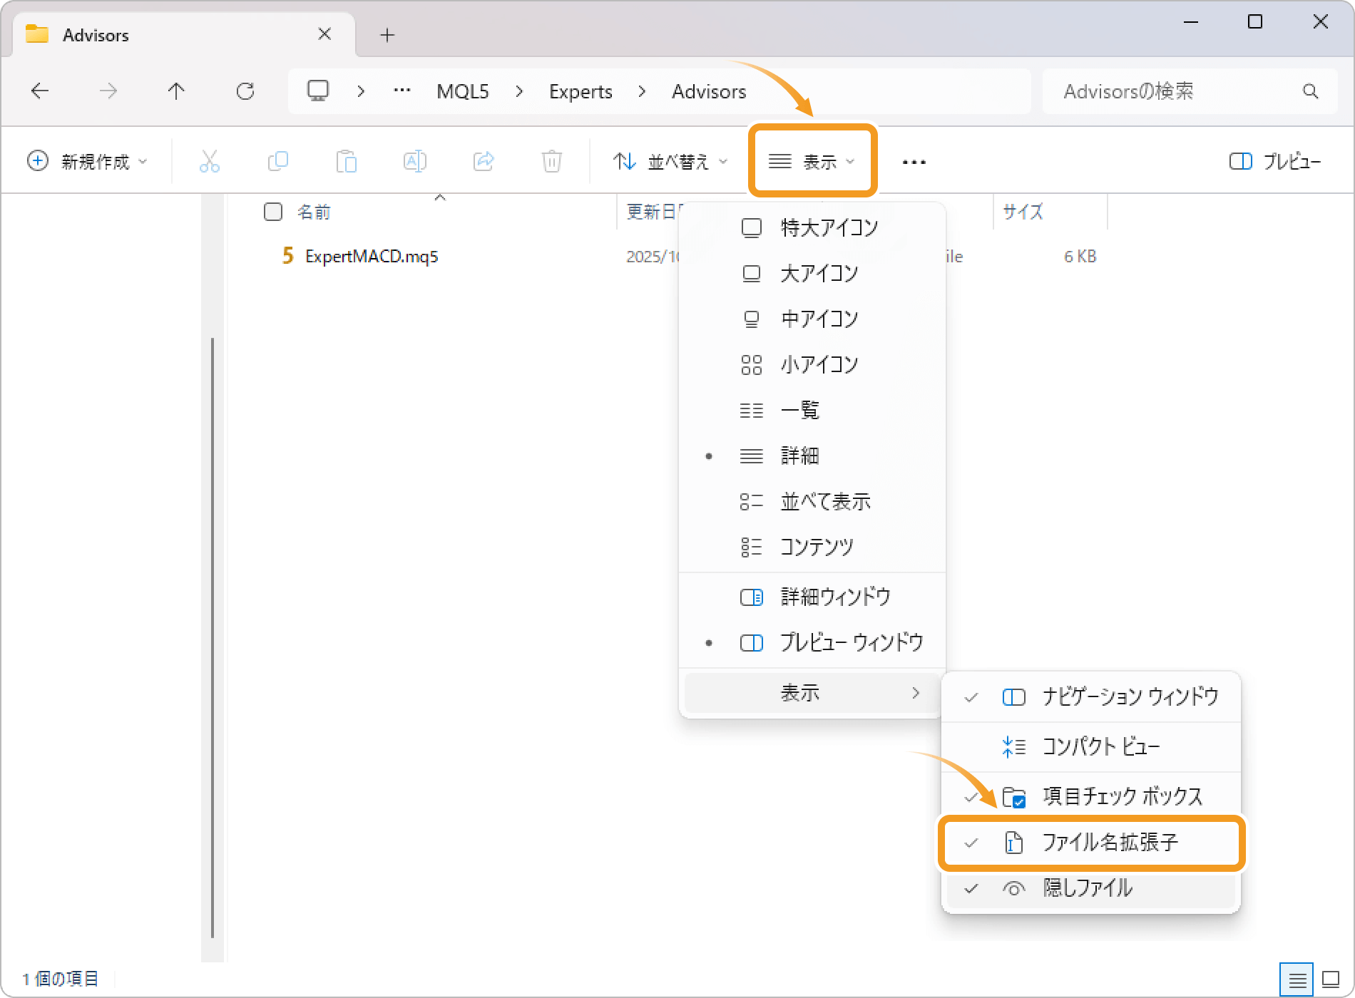
Task: Toggle the ファイル名拡張子 option
Action: (x=1109, y=843)
